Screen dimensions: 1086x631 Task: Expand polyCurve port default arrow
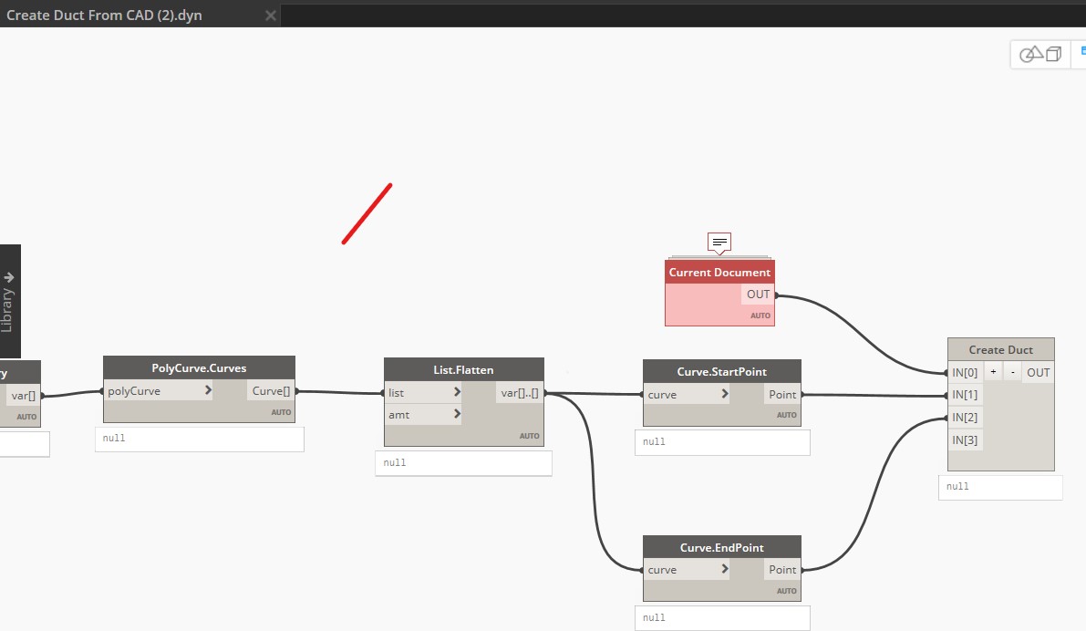pos(208,390)
